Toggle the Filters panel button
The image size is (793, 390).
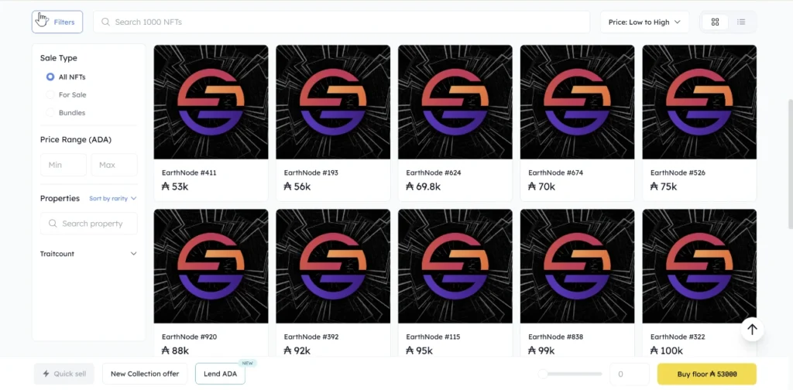coord(57,22)
